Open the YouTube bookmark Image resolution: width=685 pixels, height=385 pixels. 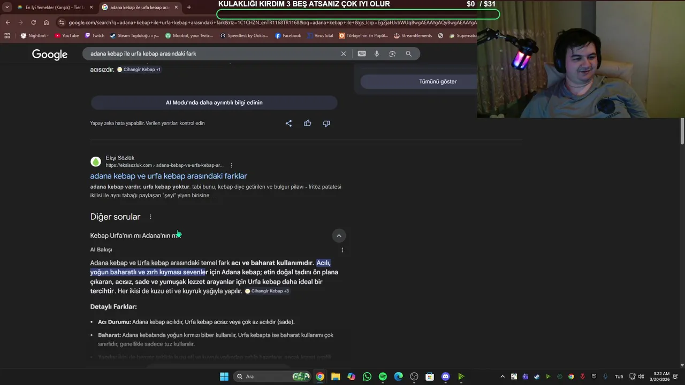(x=67, y=36)
